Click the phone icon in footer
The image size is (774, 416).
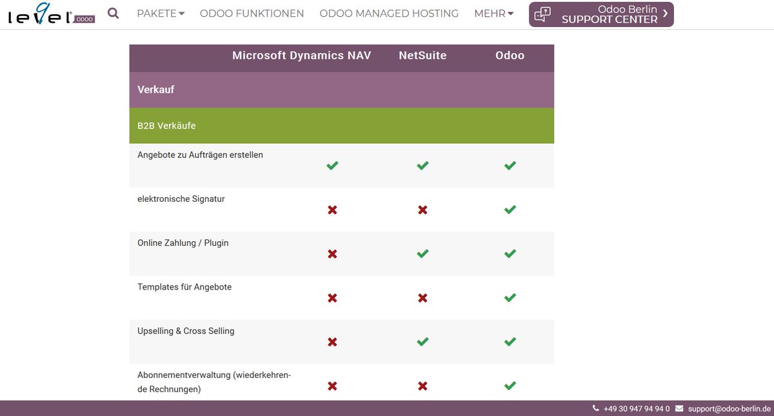coord(595,408)
